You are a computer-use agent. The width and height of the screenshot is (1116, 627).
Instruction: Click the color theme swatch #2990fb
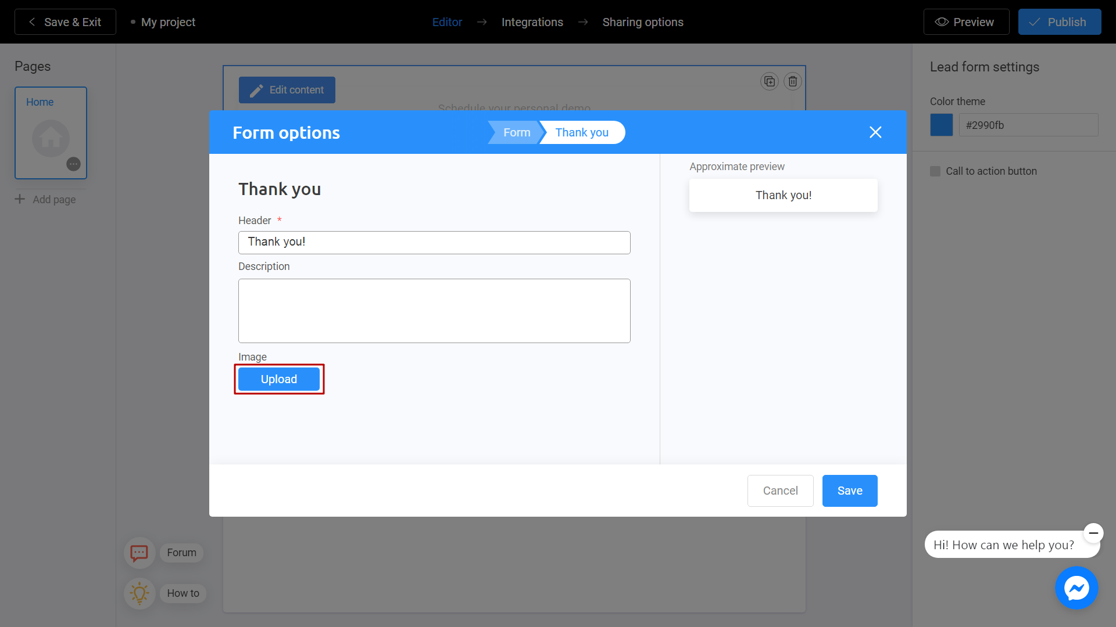[942, 125]
